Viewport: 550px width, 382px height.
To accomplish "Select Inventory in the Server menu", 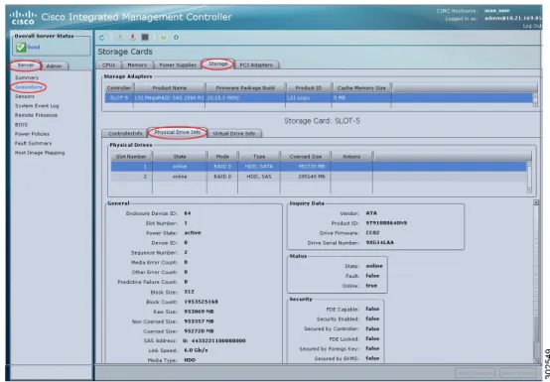I will click(29, 87).
